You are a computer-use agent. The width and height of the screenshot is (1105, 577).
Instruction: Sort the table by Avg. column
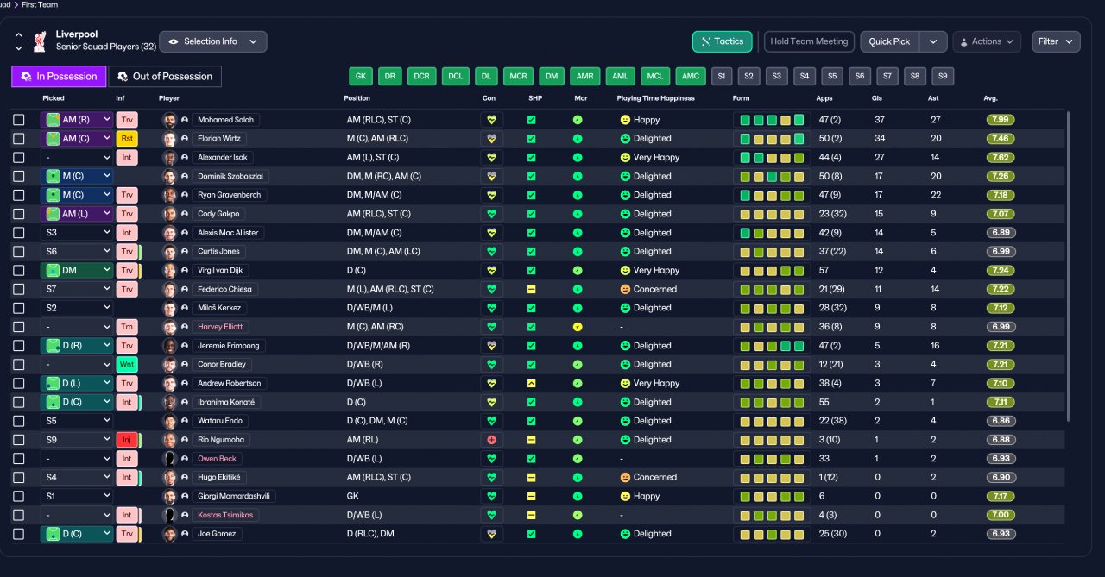point(991,98)
